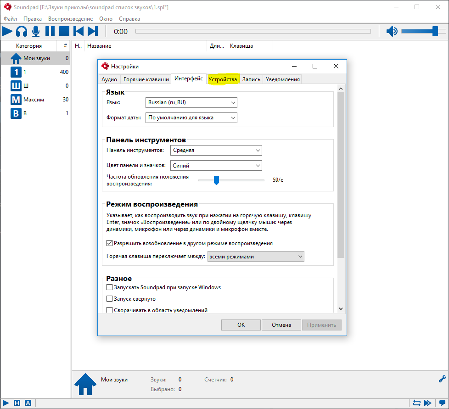Open the Воспроизведение menu
449x409 pixels.
tap(70, 19)
